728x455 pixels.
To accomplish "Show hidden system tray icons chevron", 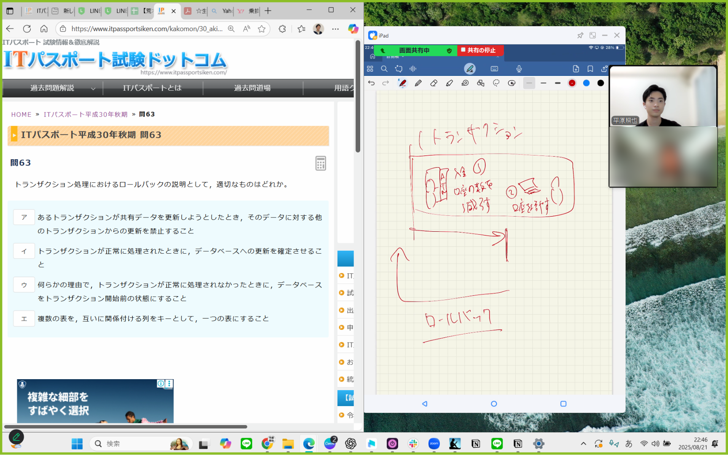I will (583, 444).
